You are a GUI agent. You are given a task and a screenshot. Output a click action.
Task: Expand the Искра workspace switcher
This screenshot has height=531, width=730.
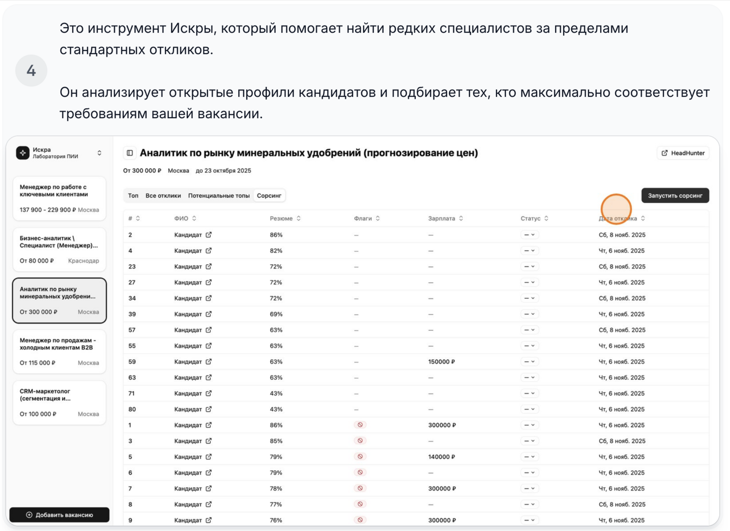pos(100,153)
